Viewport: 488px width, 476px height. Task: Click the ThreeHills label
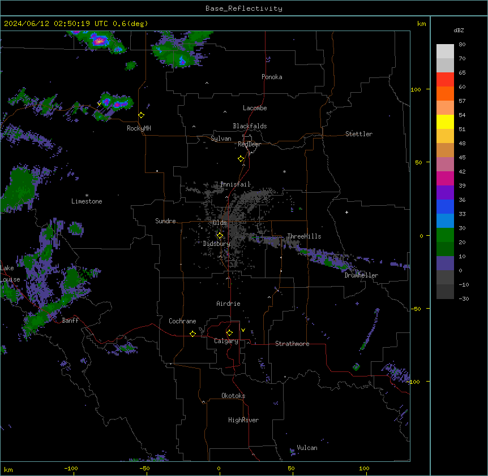(x=304, y=236)
